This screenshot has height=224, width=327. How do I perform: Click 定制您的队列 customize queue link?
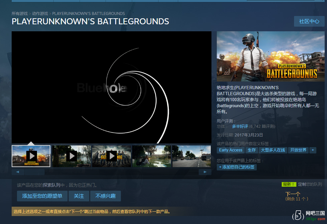point(310,184)
